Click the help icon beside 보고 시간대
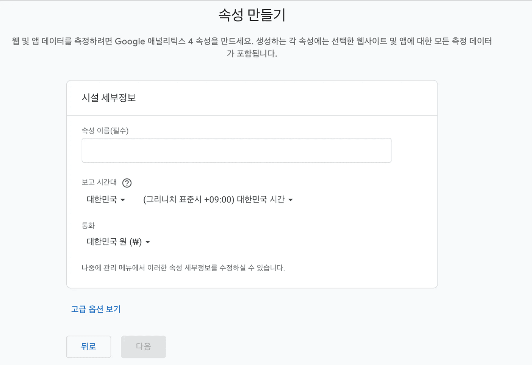532x365 pixels. pos(127,183)
